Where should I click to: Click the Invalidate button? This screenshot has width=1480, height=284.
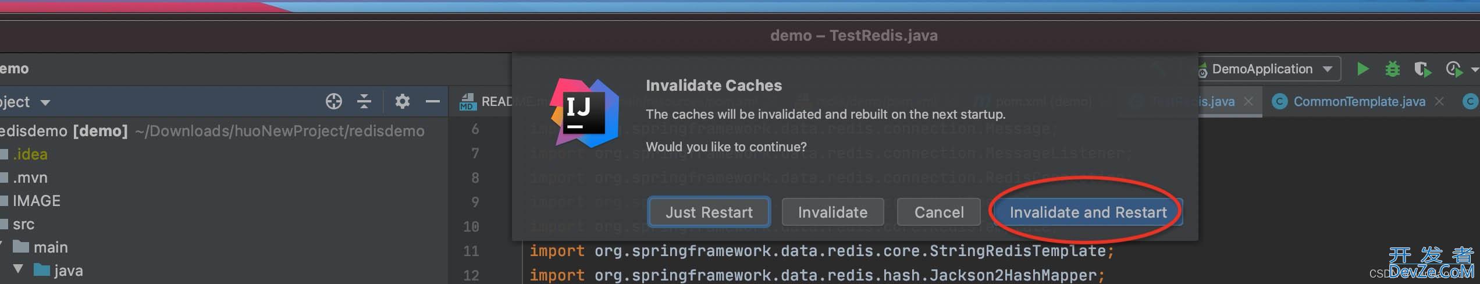pyautogui.click(x=832, y=212)
